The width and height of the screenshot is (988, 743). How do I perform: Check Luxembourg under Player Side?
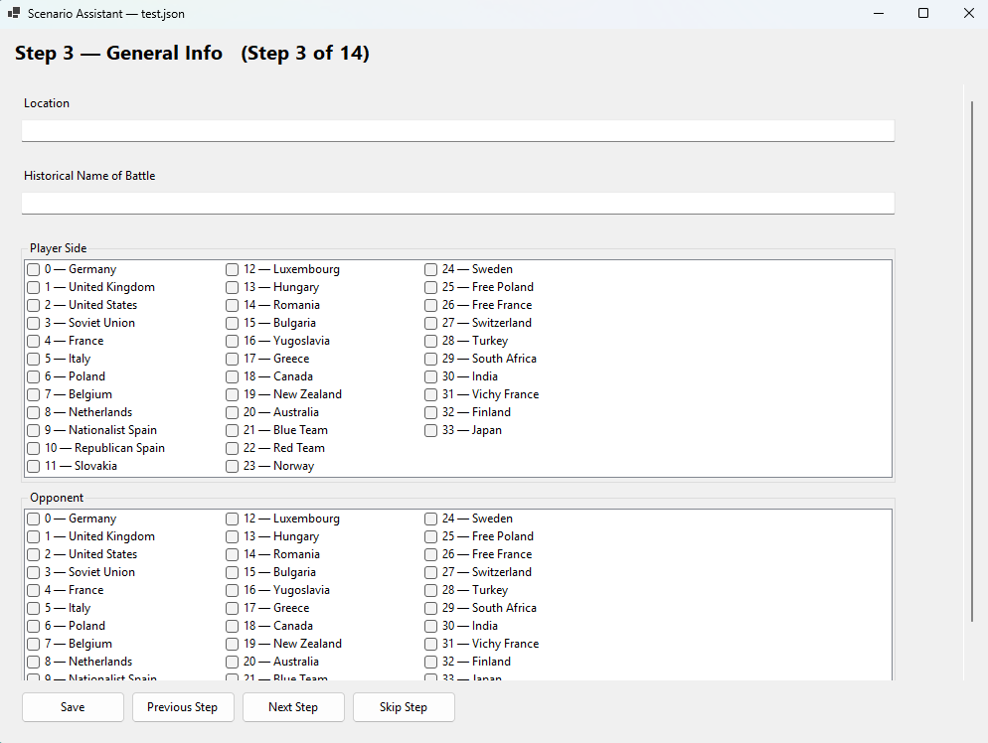click(232, 269)
